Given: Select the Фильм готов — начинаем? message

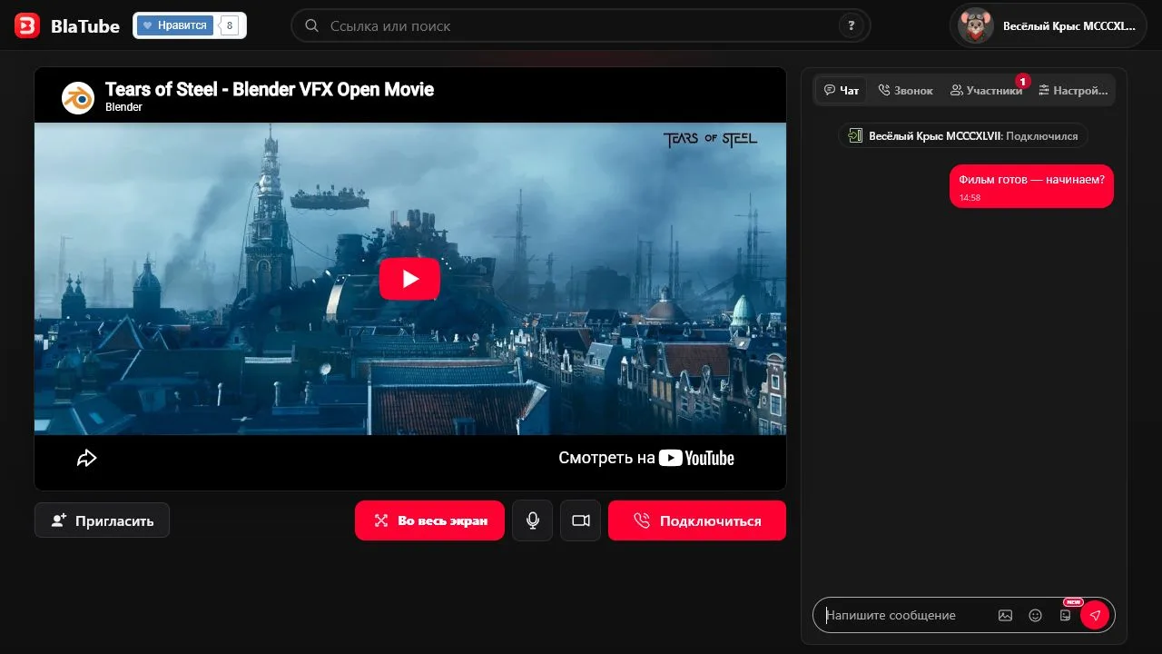Looking at the screenshot, I should pyautogui.click(x=1032, y=186).
